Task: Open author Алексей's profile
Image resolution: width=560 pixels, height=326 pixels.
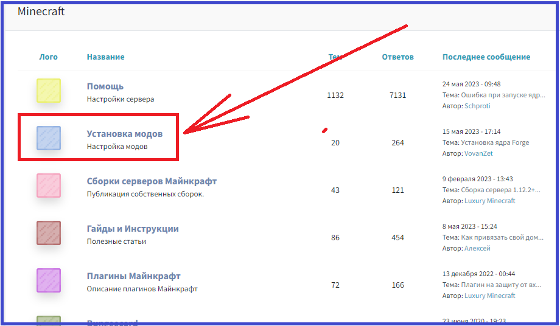Action: pyautogui.click(x=477, y=248)
